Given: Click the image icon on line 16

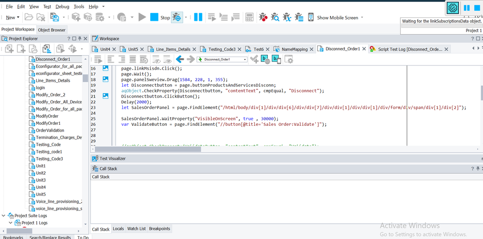Looking at the screenshot, I should tap(105, 68).
